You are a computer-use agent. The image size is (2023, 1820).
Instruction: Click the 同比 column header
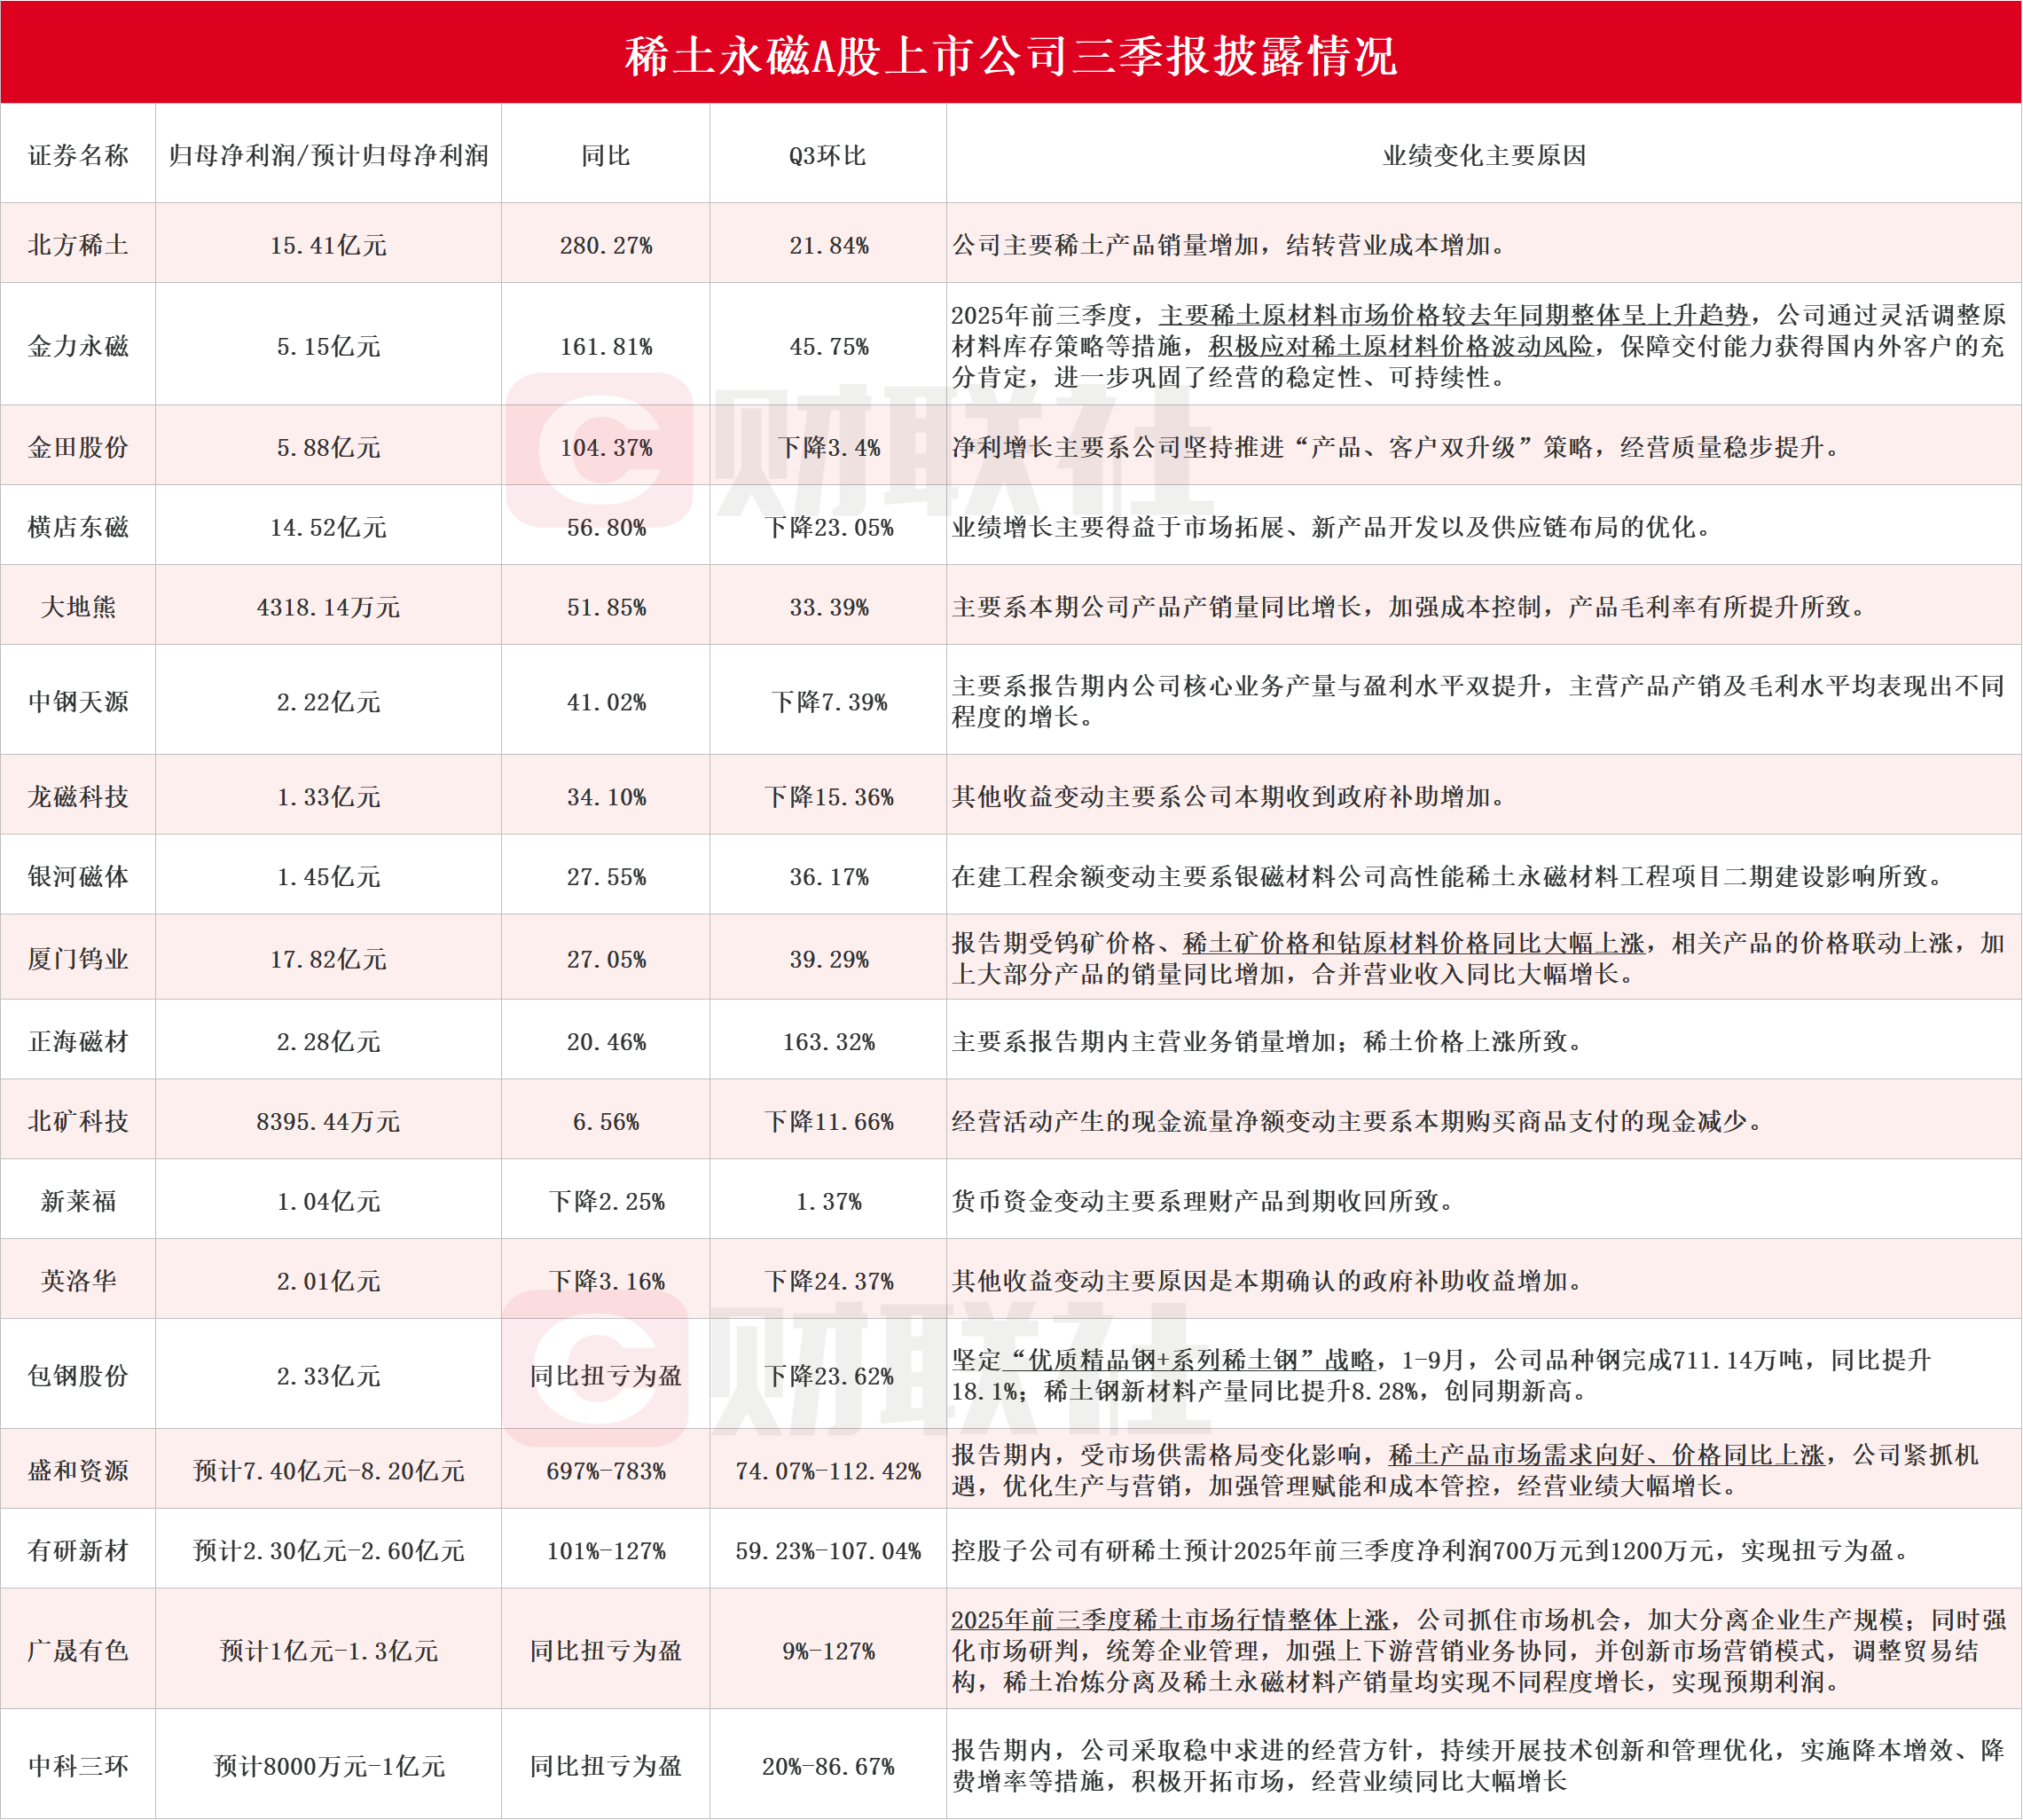tap(606, 155)
